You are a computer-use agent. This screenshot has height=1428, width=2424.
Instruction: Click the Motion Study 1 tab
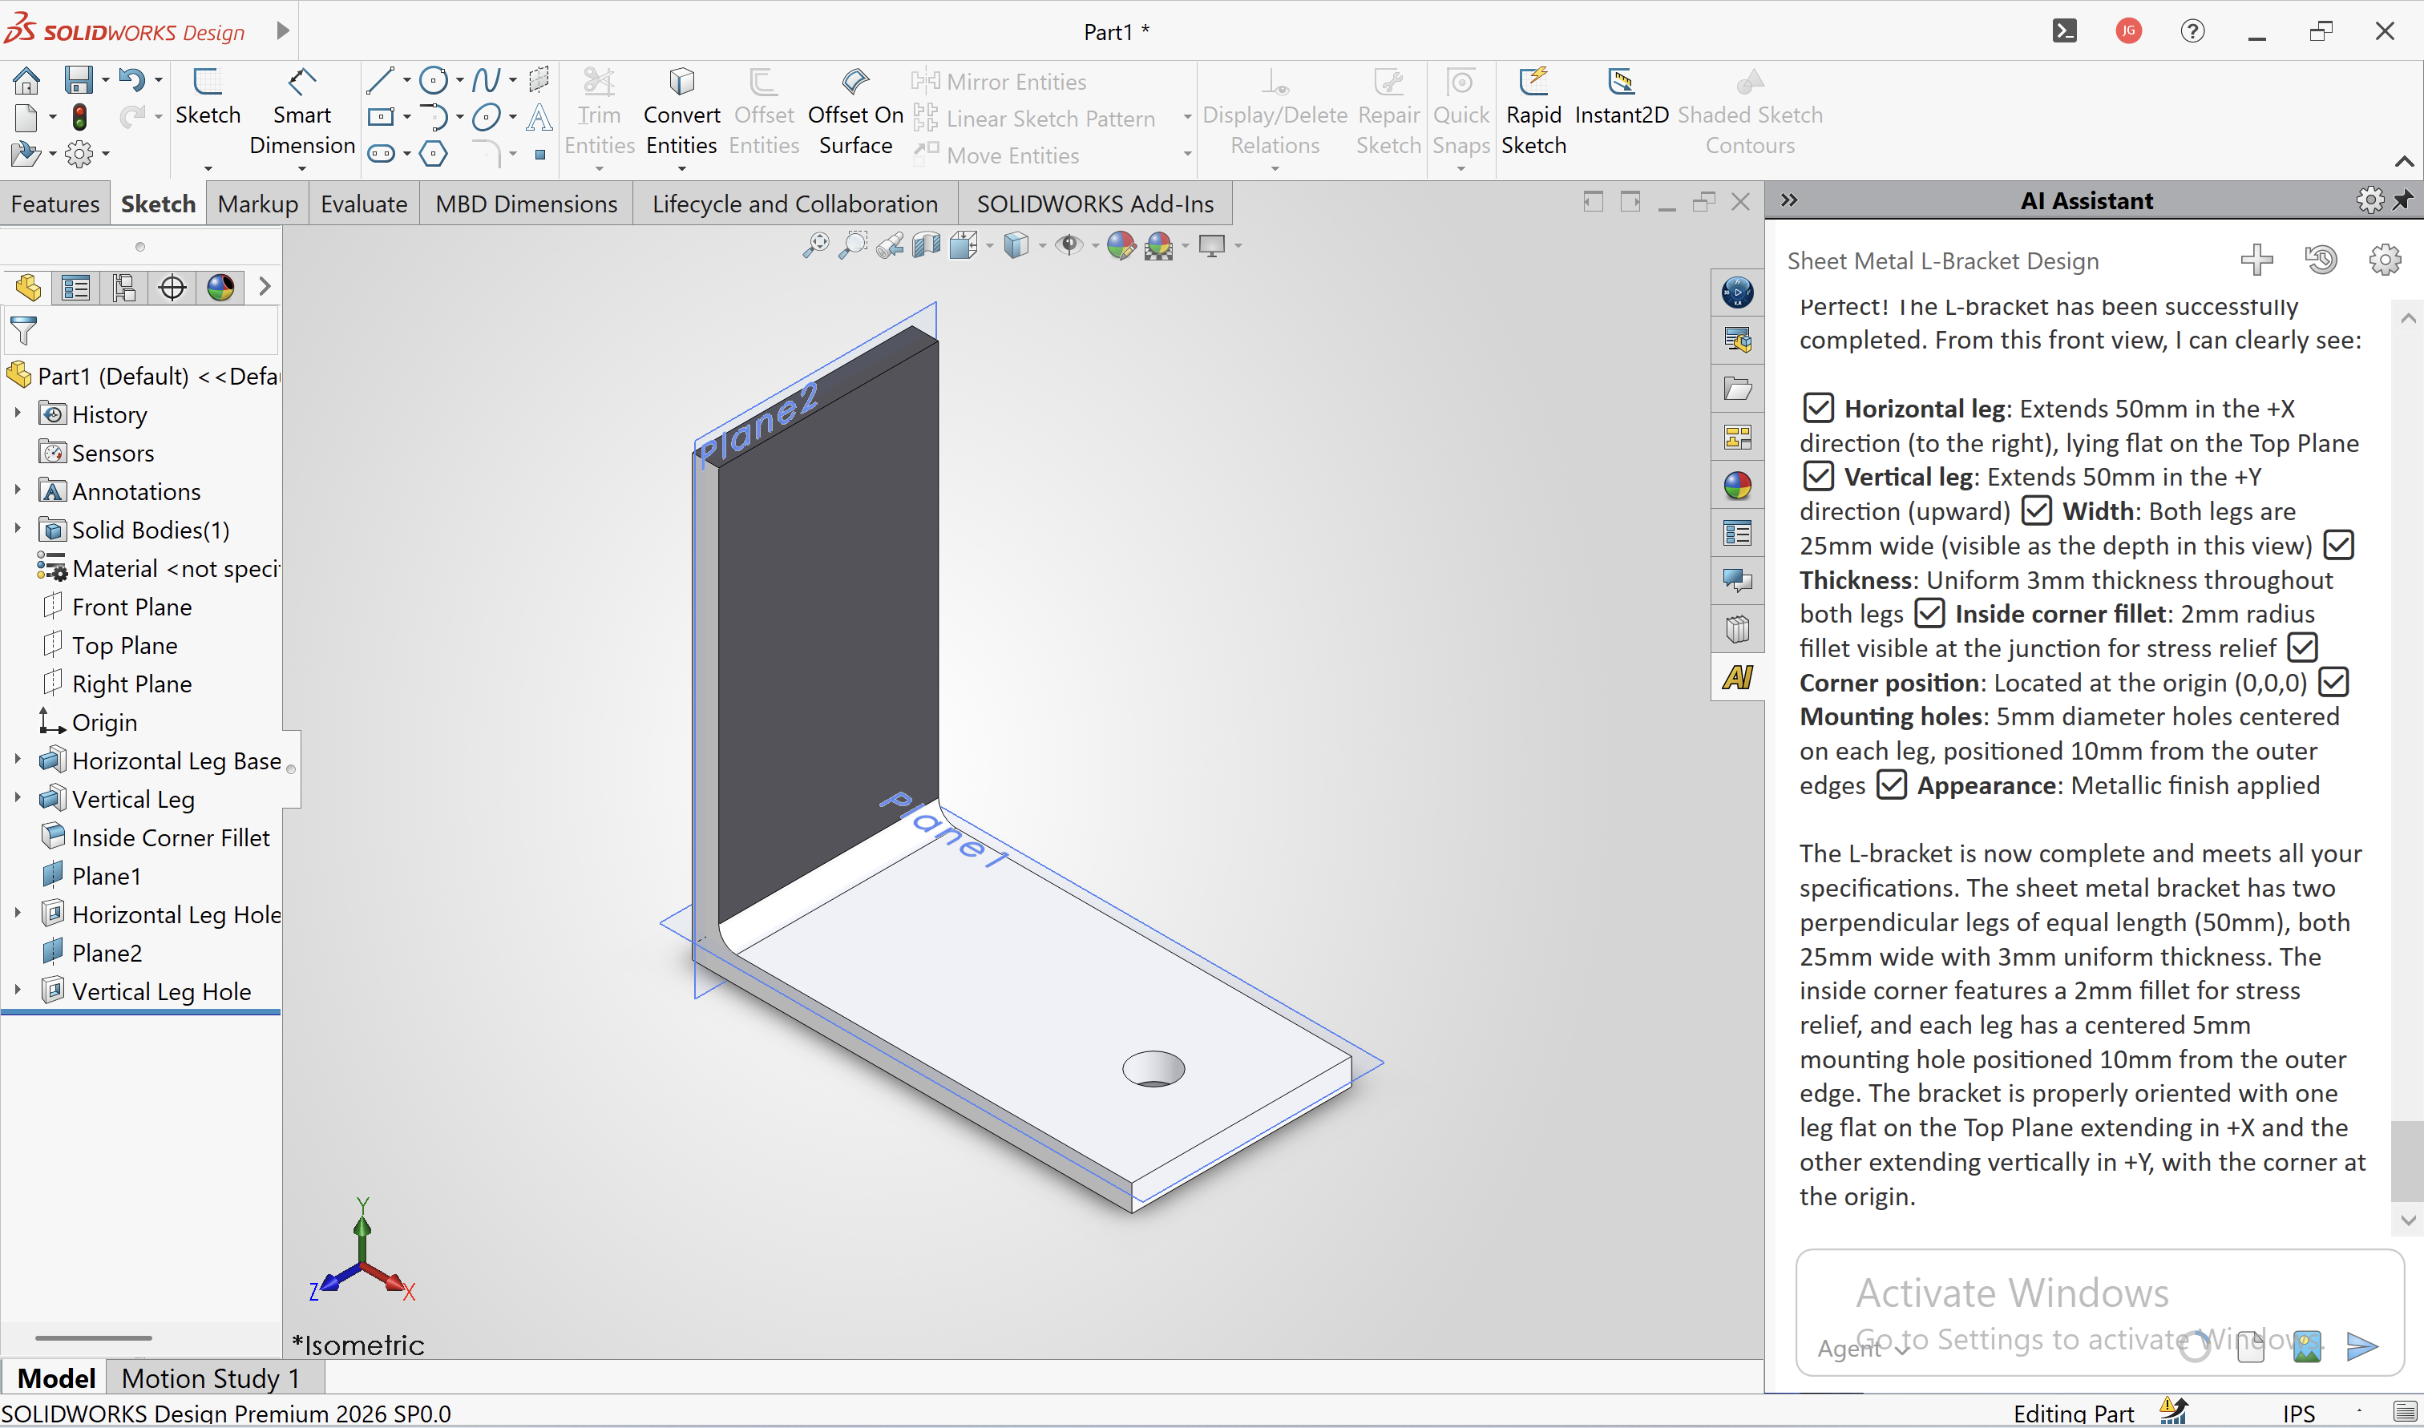pyautogui.click(x=211, y=1378)
